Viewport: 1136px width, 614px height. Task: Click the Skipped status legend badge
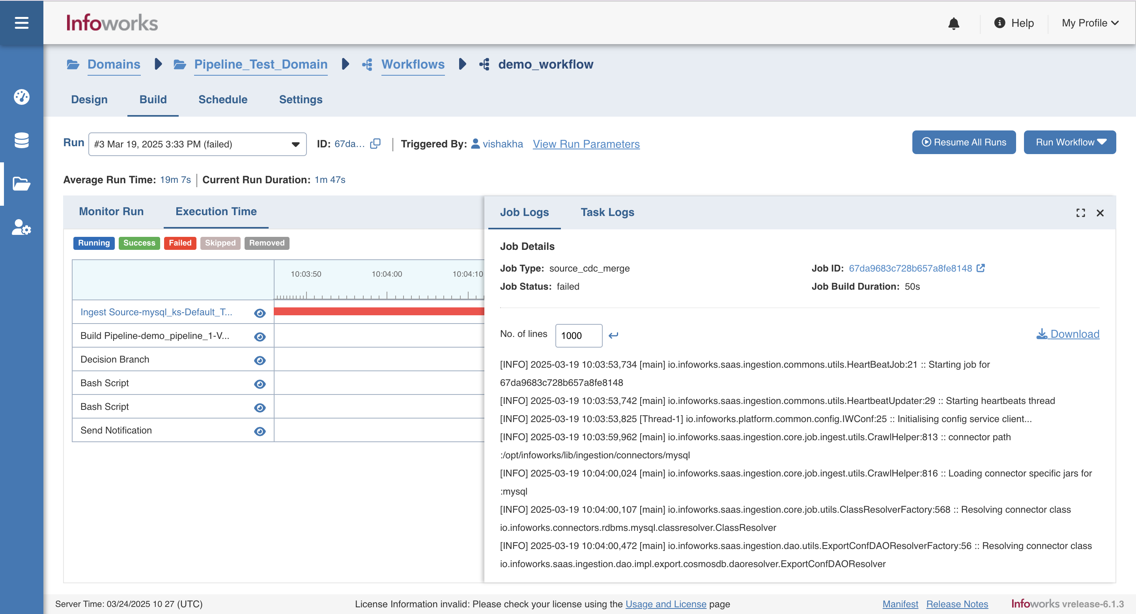point(220,243)
